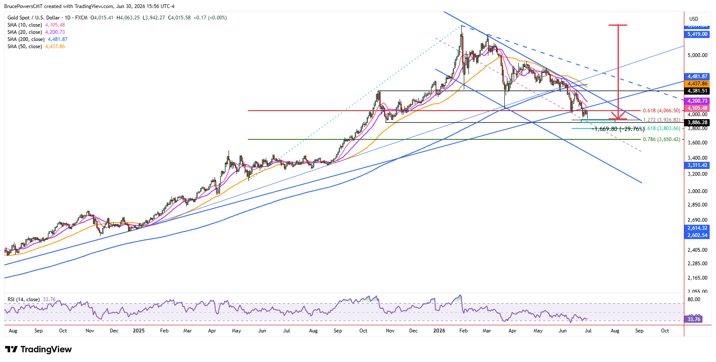The image size is (716, 362).
Task: Click the blue 2,614.32 price-axis tag
Action: (697, 228)
